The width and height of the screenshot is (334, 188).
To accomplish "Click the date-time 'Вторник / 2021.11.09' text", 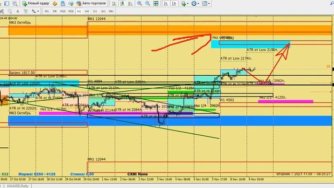I will tap(304, 174).
